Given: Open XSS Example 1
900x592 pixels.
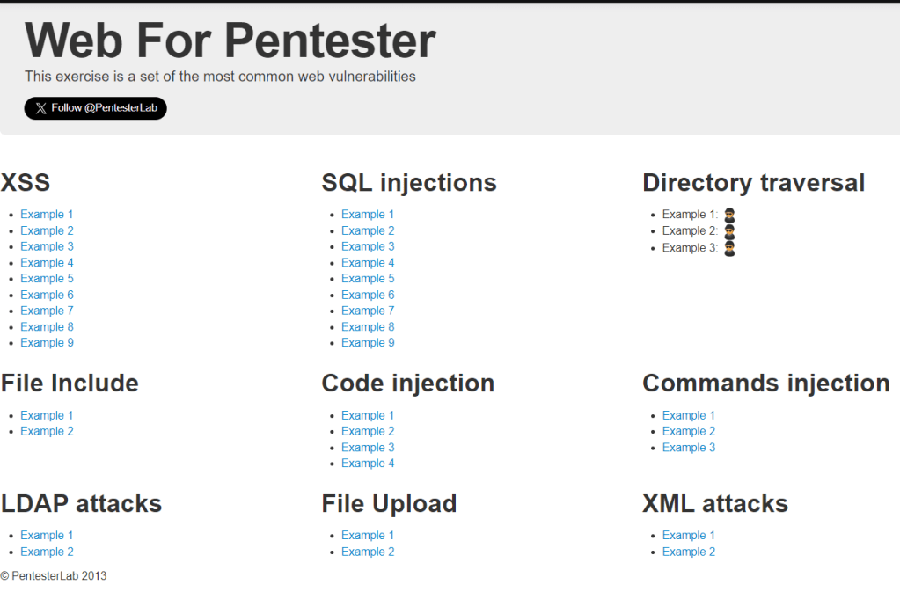Looking at the screenshot, I should click(x=47, y=215).
